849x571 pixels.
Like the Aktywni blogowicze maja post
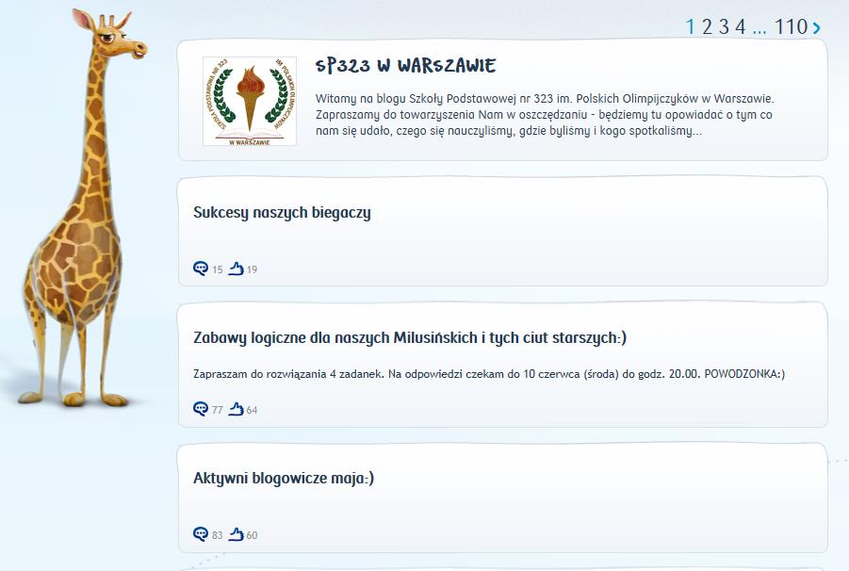[237, 534]
